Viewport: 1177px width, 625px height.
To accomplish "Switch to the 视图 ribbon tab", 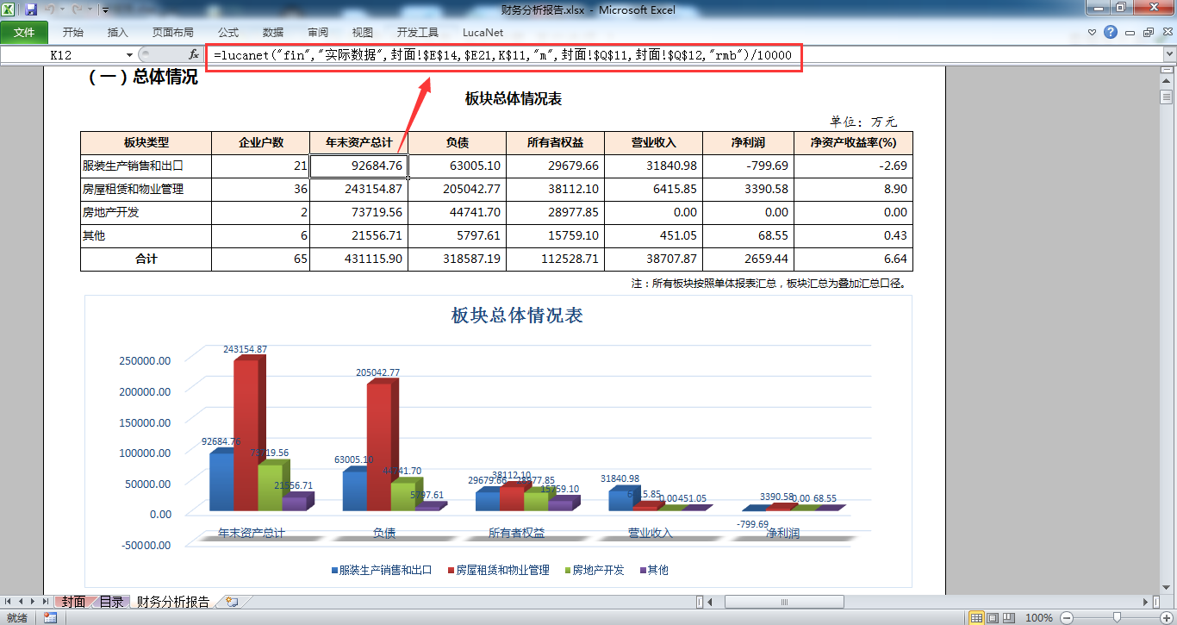I will [x=363, y=33].
